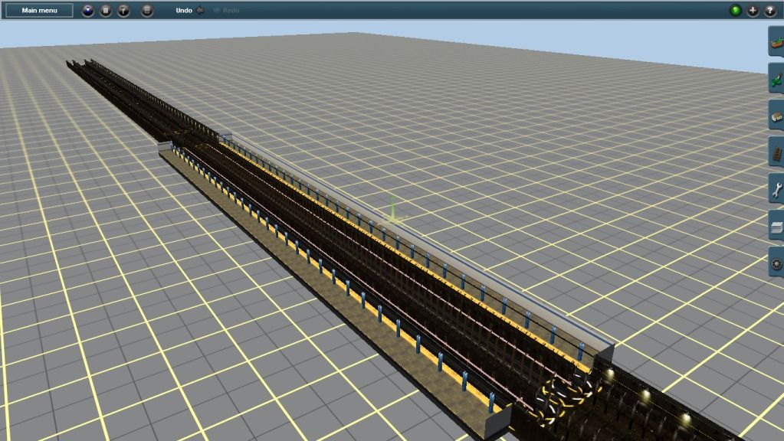Image resolution: width=784 pixels, height=441 pixels.
Task: Open the Objects tab with house icon
Action: 776,116
